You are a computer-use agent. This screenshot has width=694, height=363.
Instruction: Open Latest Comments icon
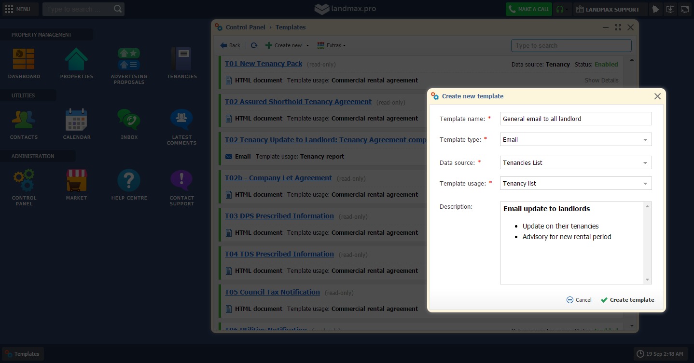coord(181,120)
